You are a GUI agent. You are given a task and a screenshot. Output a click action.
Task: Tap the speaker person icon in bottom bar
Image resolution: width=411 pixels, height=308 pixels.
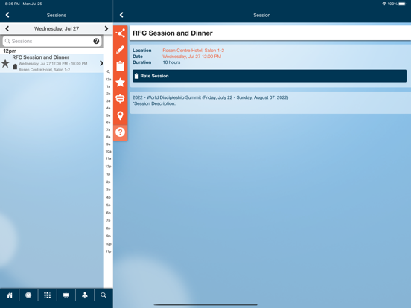(x=85, y=295)
